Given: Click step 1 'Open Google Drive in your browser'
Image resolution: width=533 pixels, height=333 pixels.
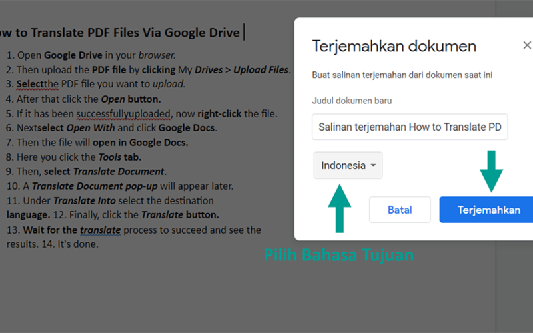Looking at the screenshot, I should tap(91, 55).
